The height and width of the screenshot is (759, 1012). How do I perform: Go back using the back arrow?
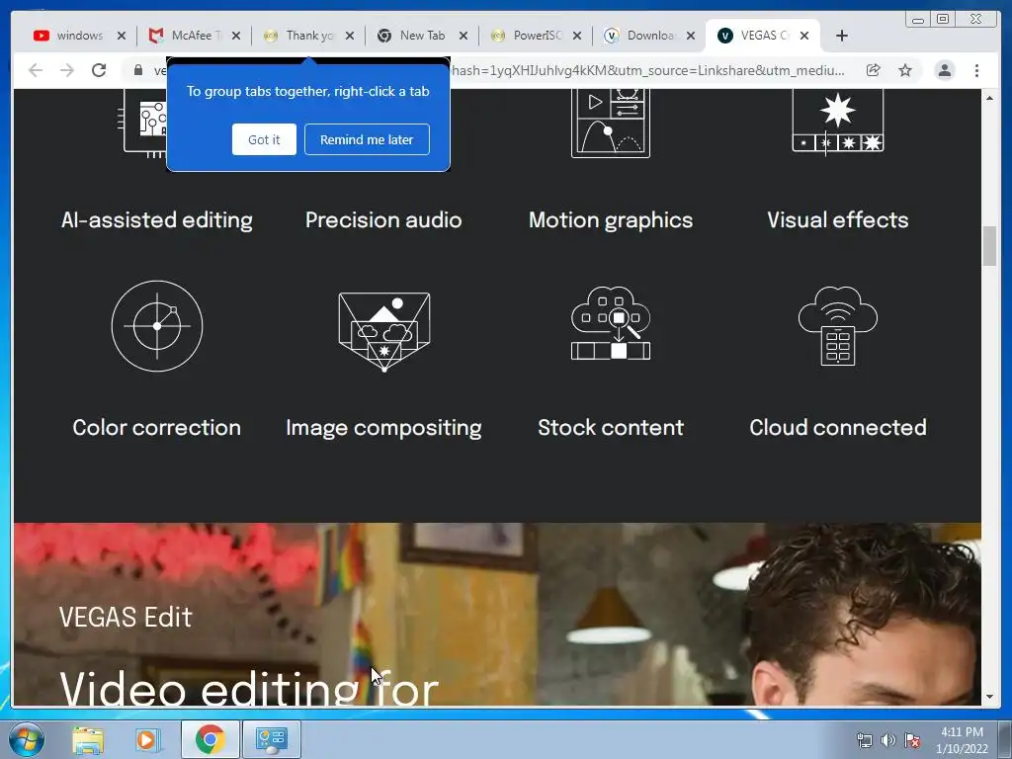(x=36, y=70)
